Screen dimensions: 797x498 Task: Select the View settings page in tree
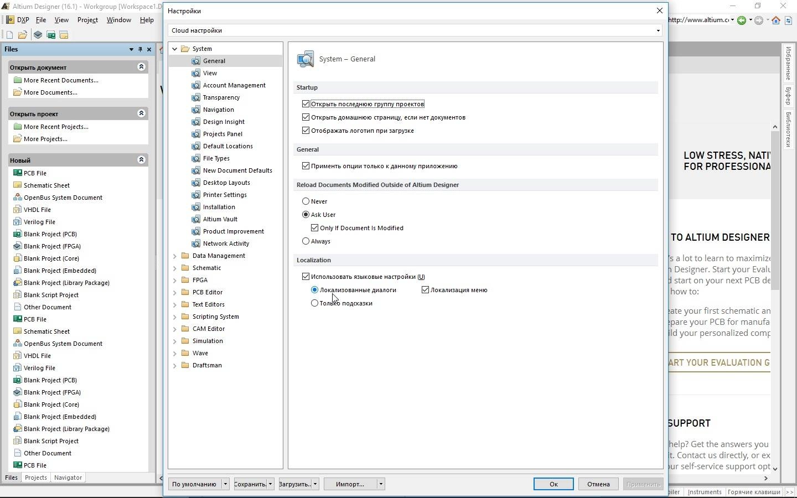click(x=210, y=73)
